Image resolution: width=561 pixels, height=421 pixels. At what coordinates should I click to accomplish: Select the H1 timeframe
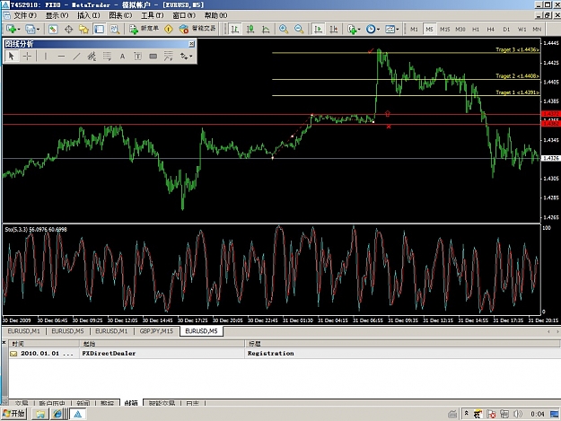476,30
